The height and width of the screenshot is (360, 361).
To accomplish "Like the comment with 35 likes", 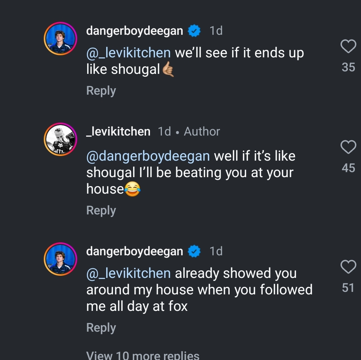I will click(348, 47).
